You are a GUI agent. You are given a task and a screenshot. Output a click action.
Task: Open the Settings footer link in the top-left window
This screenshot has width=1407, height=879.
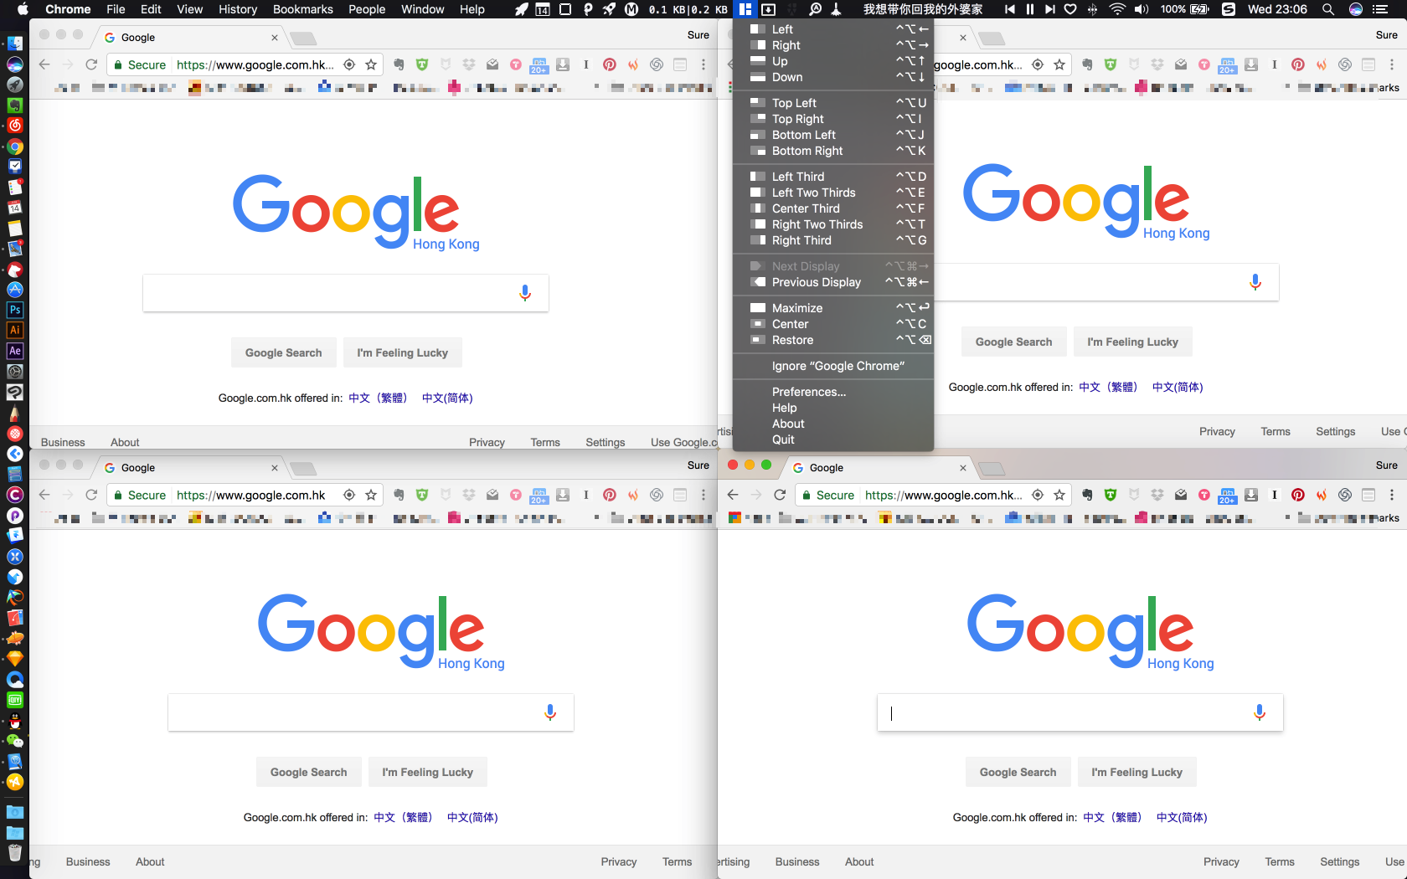click(605, 442)
